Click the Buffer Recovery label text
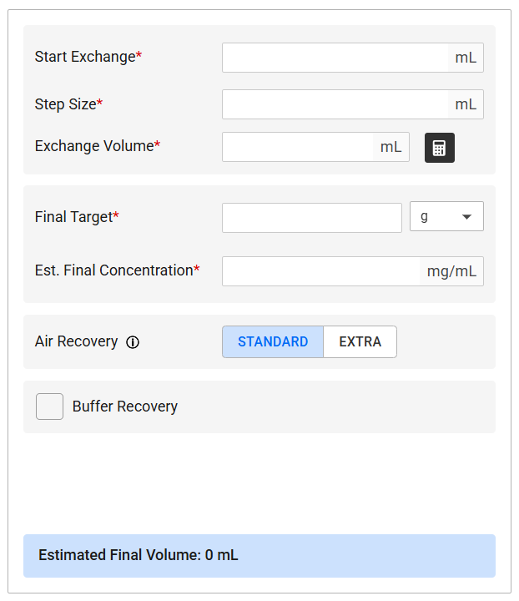The height and width of the screenshot is (601, 519). 125,407
